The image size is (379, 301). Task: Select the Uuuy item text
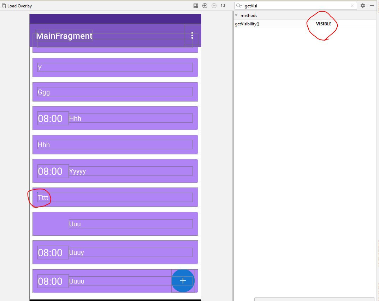(131, 252)
